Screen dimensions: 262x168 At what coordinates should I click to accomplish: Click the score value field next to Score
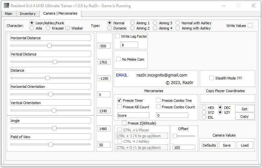[x=172, y=115]
